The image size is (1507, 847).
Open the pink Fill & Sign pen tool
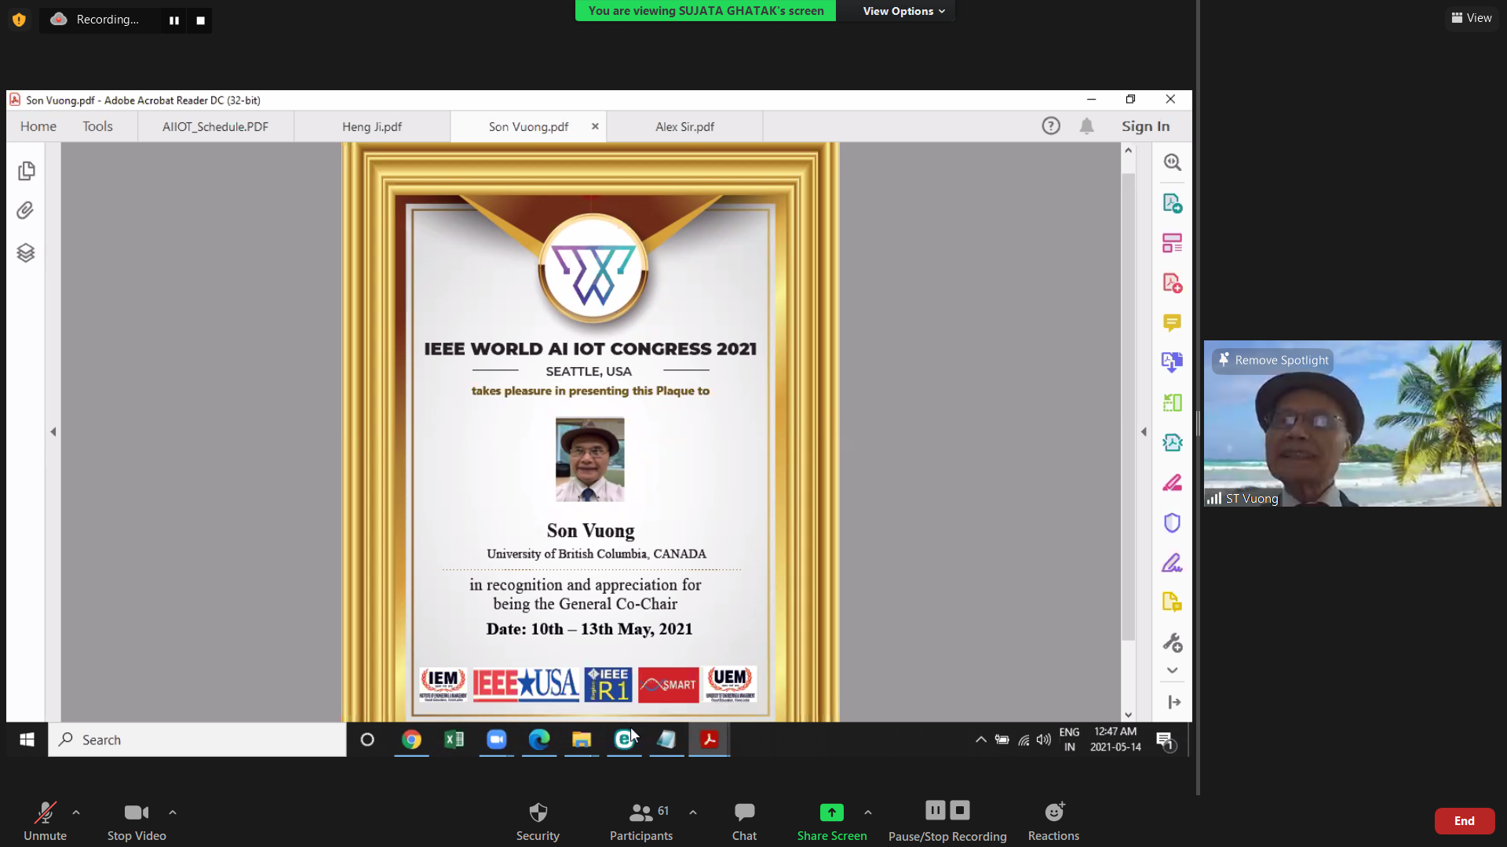[1172, 482]
